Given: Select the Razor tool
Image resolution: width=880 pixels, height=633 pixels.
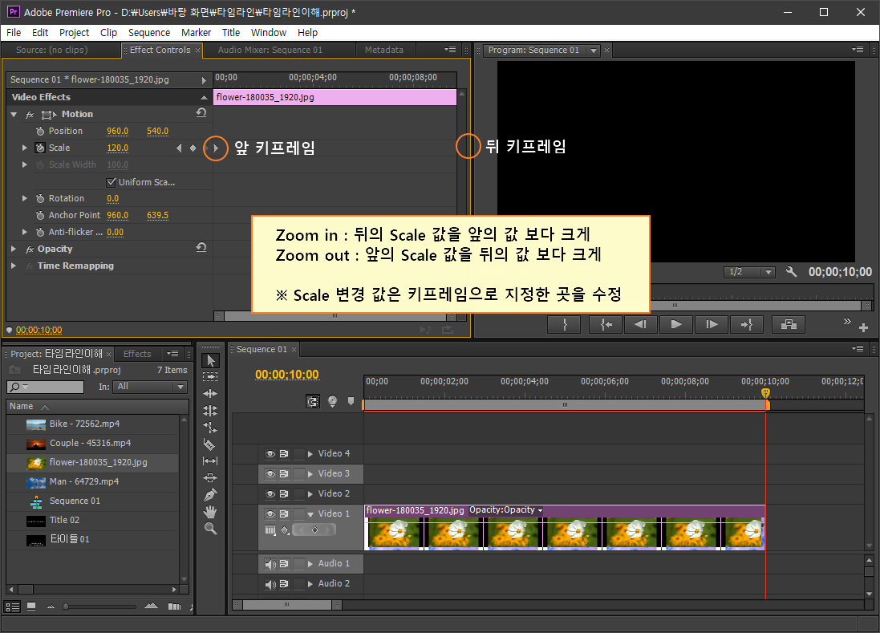Looking at the screenshot, I should click(210, 444).
